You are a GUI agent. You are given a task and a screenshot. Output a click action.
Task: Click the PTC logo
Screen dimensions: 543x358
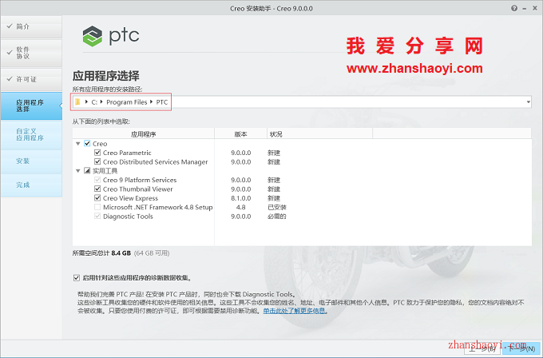pyautogui.click(x=111, y=36)
